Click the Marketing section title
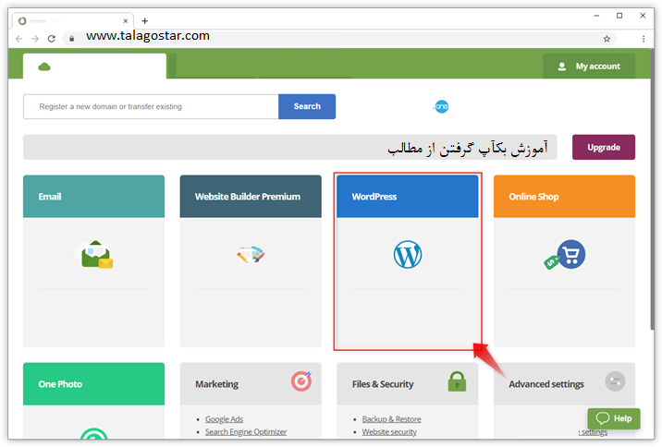 [216, 384]
